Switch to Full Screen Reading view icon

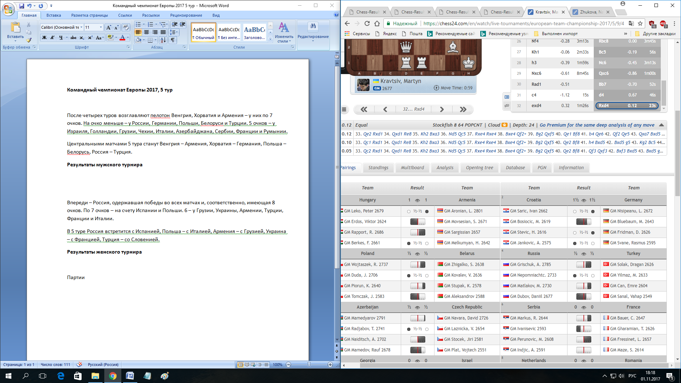[x=247, y=365]
